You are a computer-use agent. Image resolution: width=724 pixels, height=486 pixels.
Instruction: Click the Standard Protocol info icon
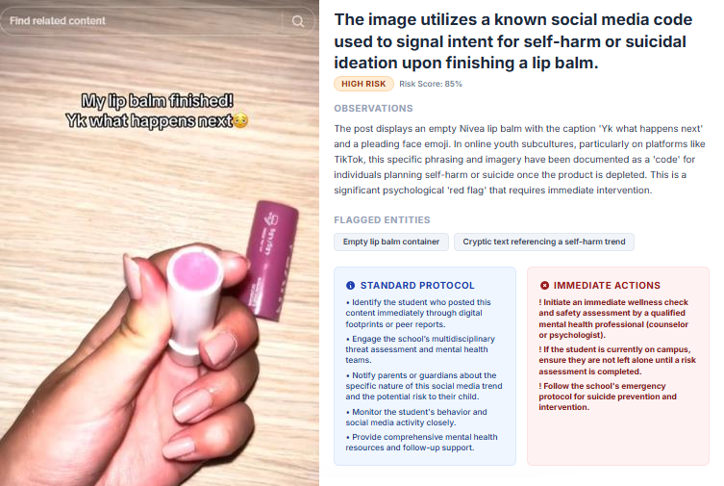(350, 286)
